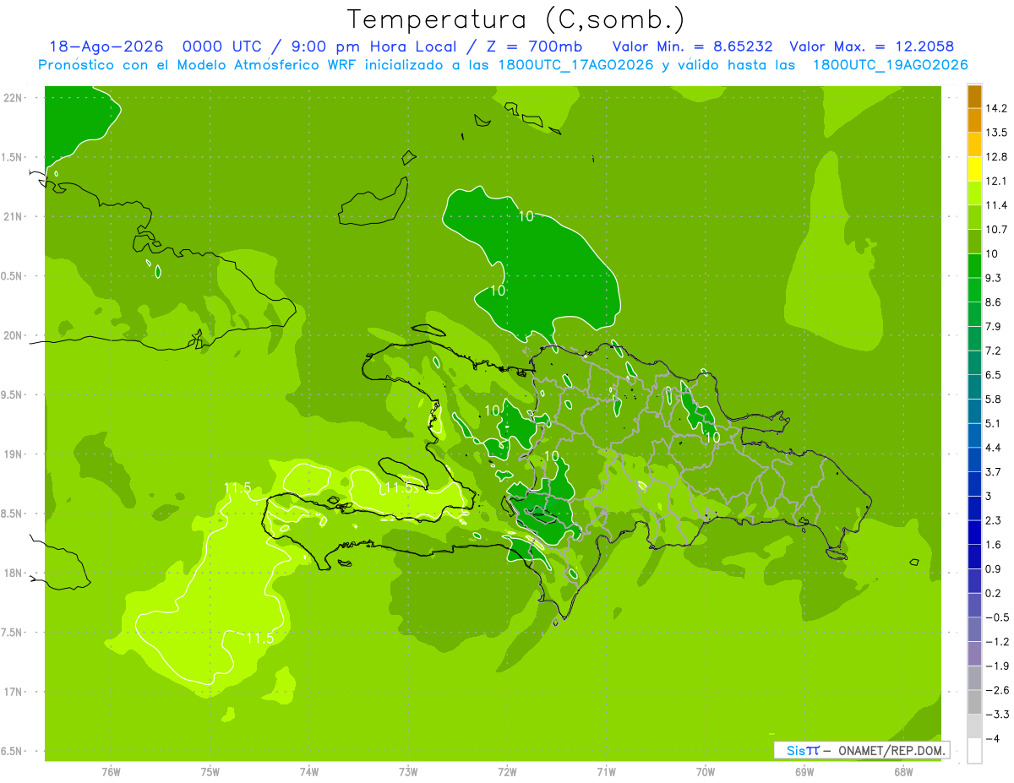
Task: Click the -1.2 color scale value
Action: coord(997,642)
